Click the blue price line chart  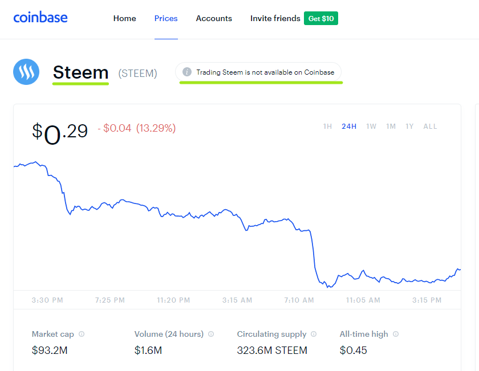pyautogui.click(x=237, y=225)
